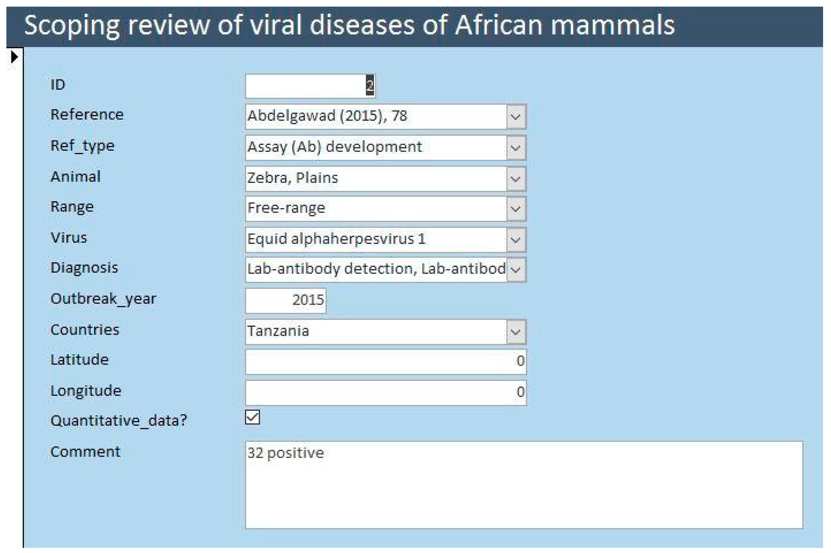Click the Outbreak_year field showing 2015
This screenshot has width=831, height=553.
[286, 300]
